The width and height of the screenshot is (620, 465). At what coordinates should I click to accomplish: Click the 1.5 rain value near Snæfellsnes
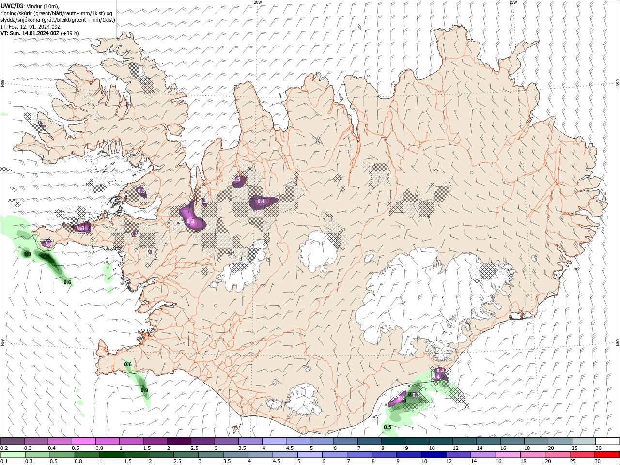[x=27, y=254]
